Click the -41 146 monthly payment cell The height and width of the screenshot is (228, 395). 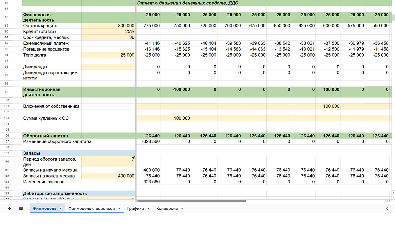(x=148, y=43)
